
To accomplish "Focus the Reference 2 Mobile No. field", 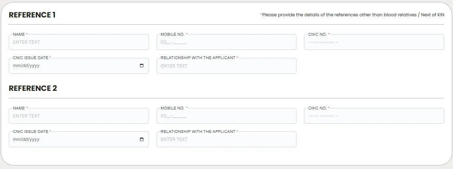I will pyautogui.click(x=226, y=116).
